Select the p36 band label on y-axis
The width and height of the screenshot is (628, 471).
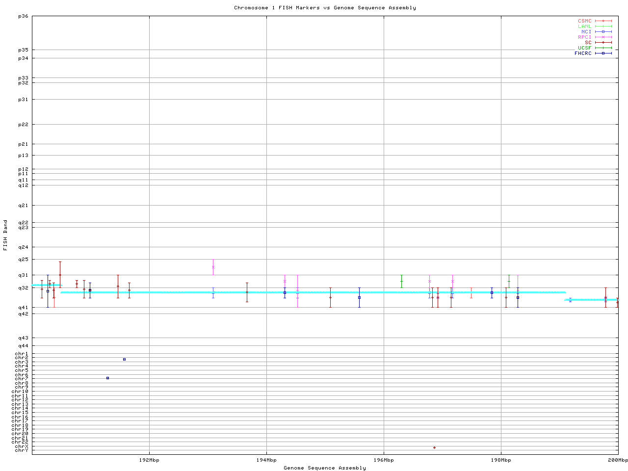(23, 16)
